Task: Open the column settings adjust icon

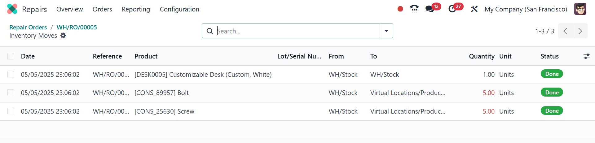Action: (587, 56)
